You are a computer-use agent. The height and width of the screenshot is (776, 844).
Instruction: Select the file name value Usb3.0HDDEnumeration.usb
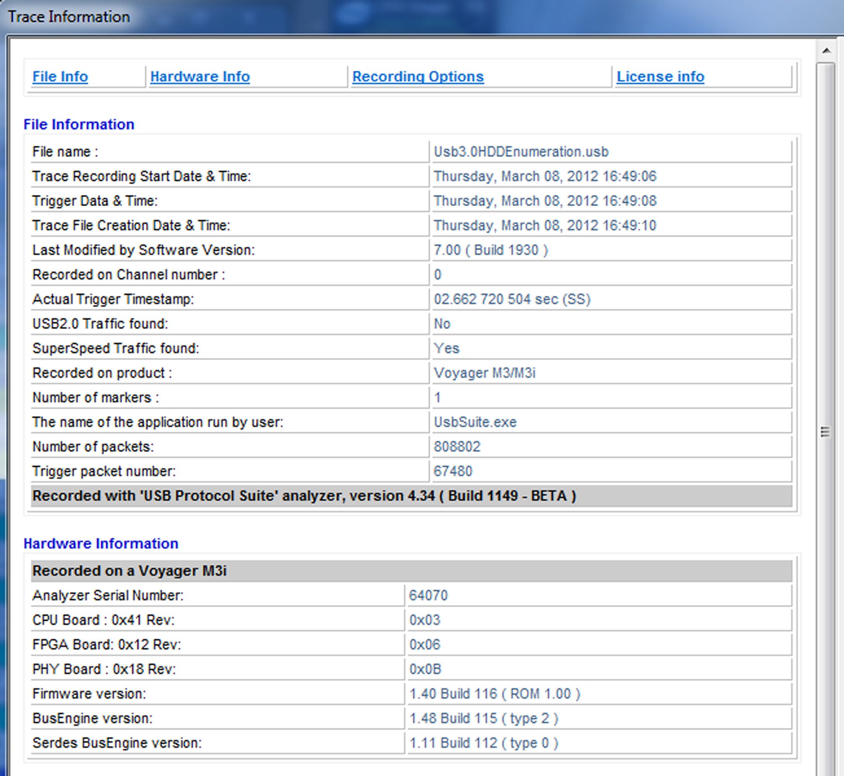(x=521, y=152)
